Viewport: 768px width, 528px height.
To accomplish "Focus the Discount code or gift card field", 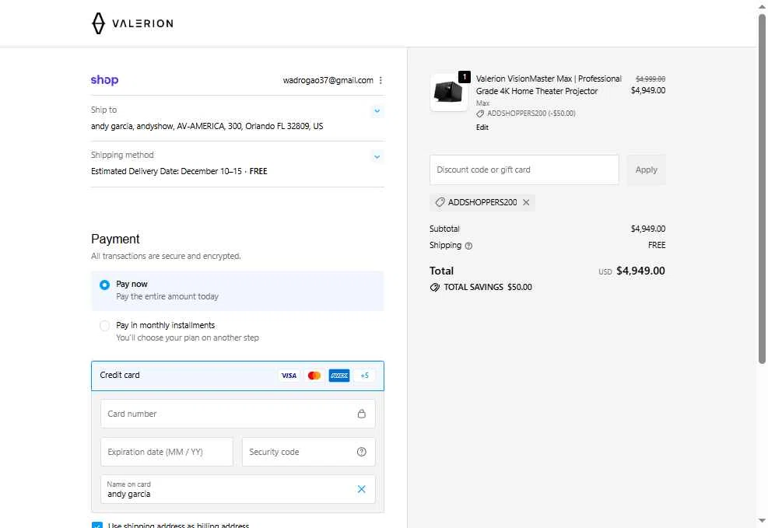I will click(x=524, y=170).
